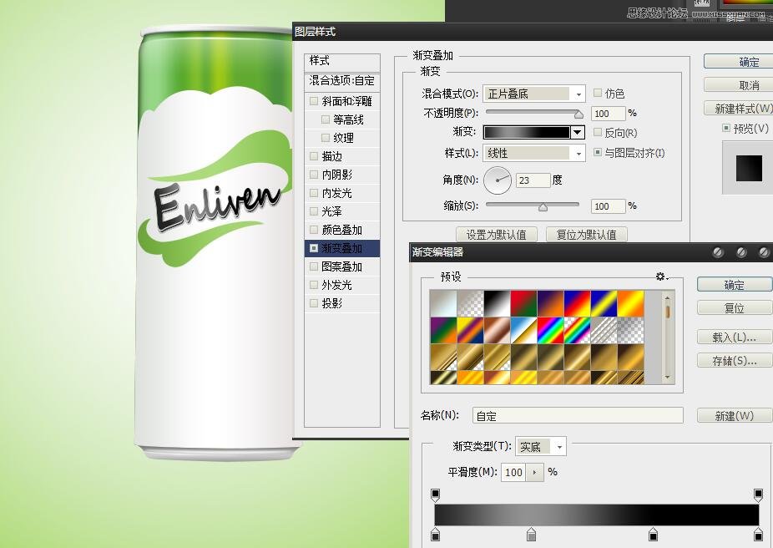This screenshot has height=548, width=773.
Task: Choose the blue-yellow-blue gradient preset
Action: [x=604, y=303]
